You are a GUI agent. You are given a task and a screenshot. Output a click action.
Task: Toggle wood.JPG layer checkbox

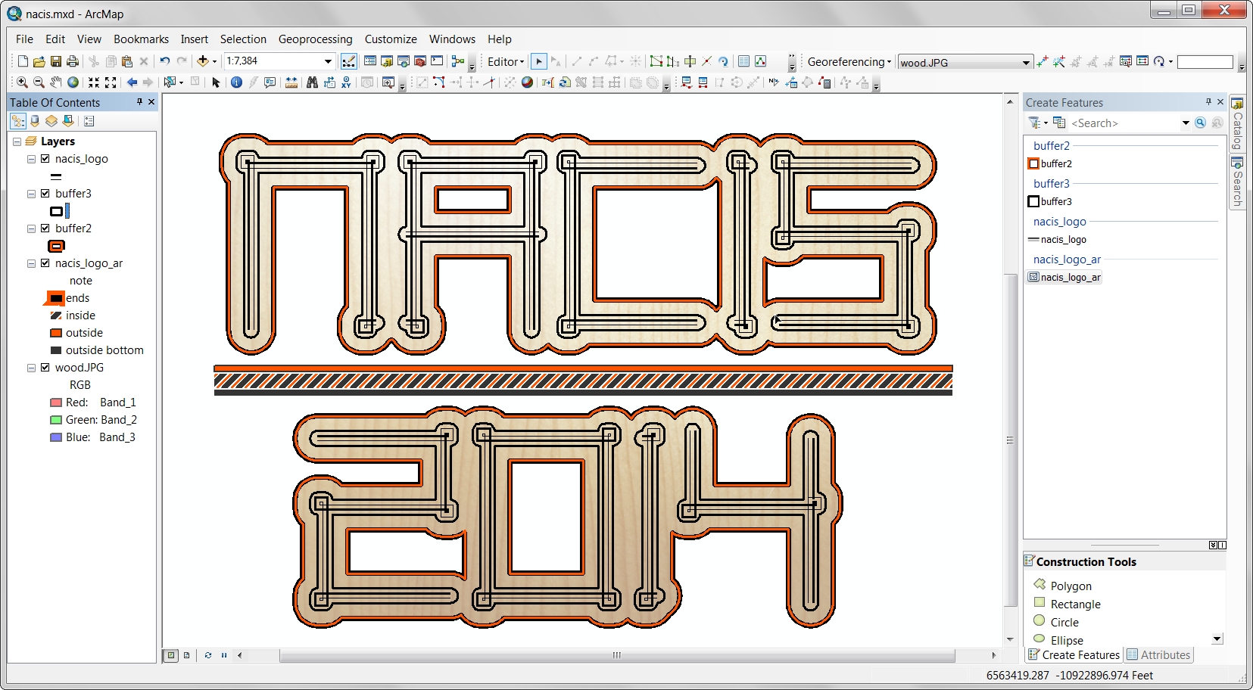point(45,368)
